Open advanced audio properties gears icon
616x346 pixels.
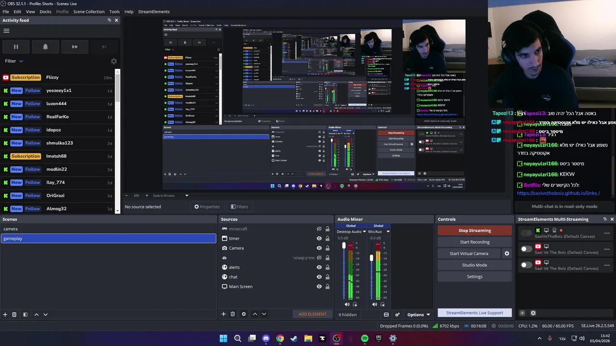coord(397,315)
